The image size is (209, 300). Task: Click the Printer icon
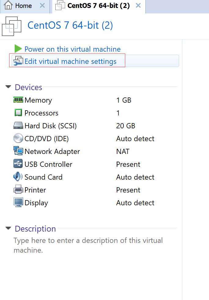[18, 189]
